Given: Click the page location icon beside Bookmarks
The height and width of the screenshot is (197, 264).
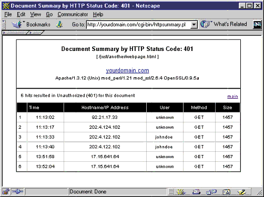Looking at the screenshot, I should [x=59, y=24].
